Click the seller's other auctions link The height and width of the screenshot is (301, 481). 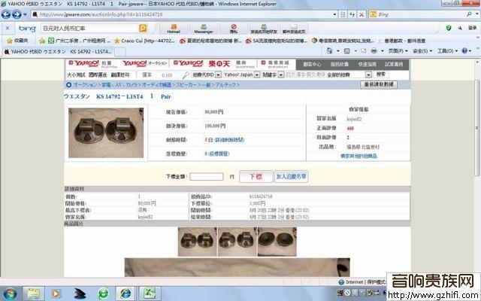pyautogui.click(x=358, y=156)
